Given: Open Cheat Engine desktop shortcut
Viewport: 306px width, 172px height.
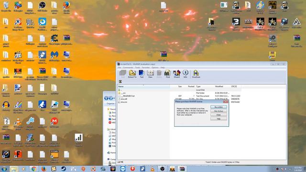Looking at the screenshot, I should coord(54,40).
